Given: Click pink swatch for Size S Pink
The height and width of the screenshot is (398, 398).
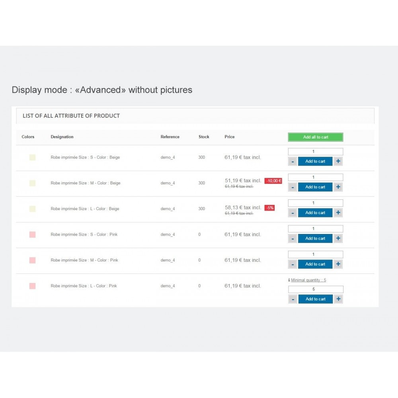Looking at the screenshot, I should (32, 234).
